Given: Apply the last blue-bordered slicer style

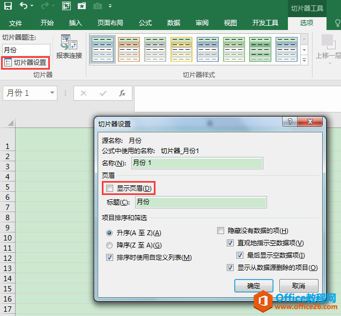Looking at the screenshot, I should coord(286,49).
